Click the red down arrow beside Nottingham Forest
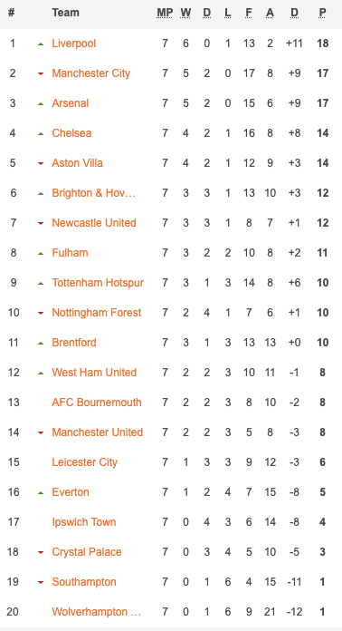 41,314
